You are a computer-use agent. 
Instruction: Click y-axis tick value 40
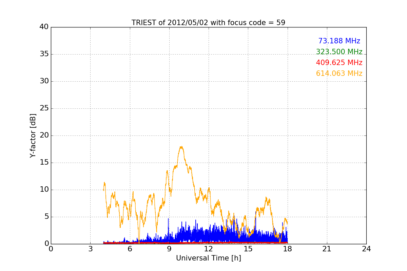pyautogui.click(x=44, y=27)
